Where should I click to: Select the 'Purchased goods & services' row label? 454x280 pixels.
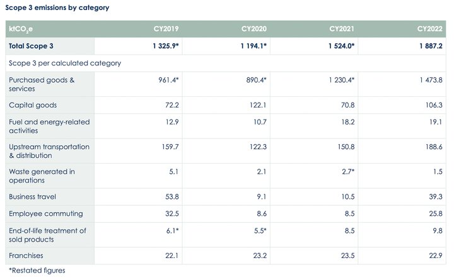(x=41, y=84)
